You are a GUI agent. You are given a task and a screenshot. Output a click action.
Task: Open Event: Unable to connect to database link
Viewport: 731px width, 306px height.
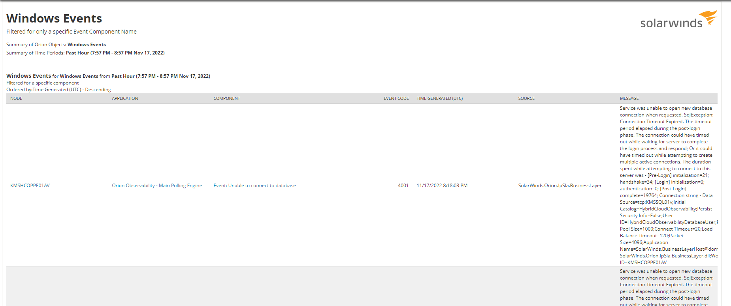pos(254,186)
